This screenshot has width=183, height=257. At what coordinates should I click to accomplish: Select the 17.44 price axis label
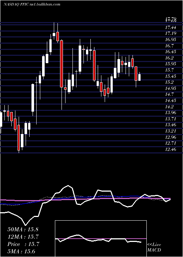click(171, 27)
